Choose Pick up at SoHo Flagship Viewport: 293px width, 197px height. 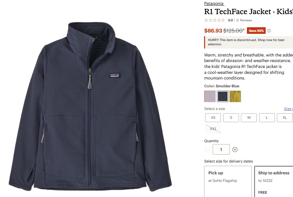228,181
